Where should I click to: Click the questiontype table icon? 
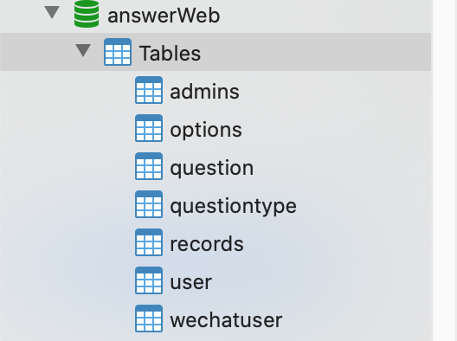pos(149,204)
